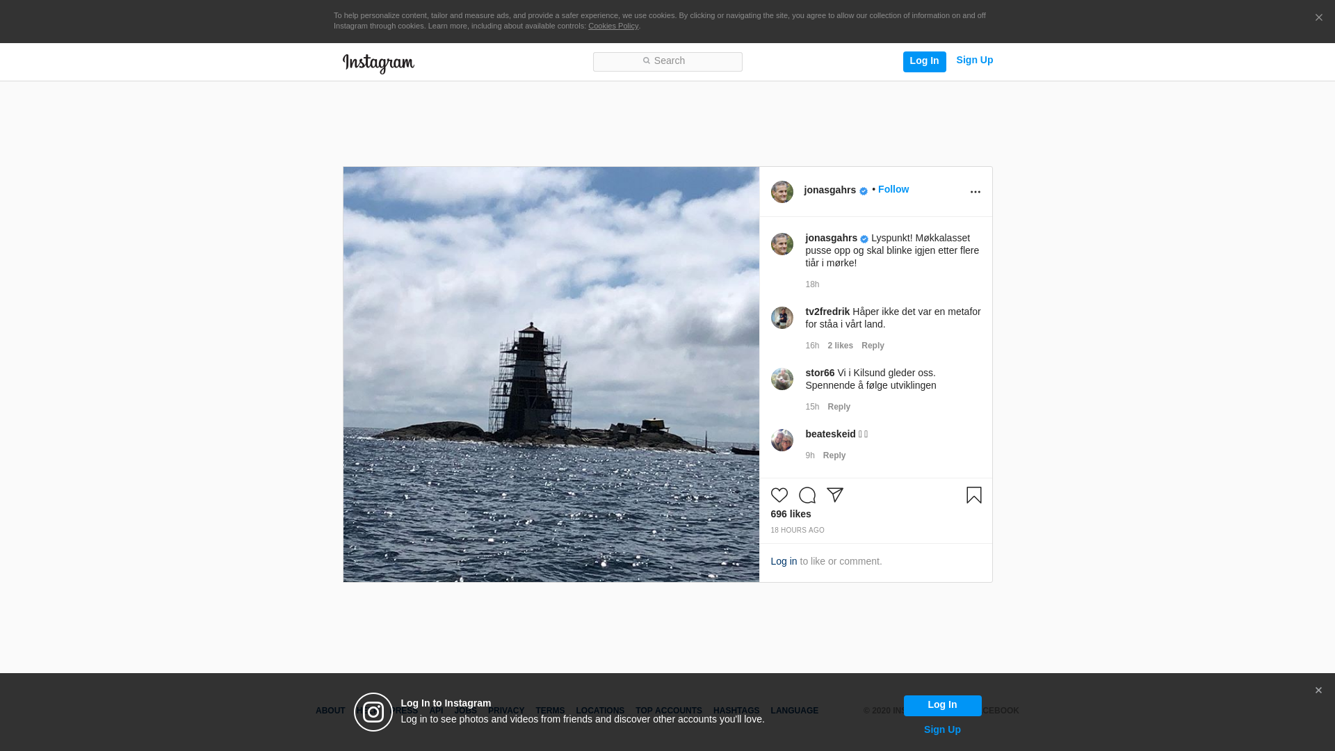Share the post with paper plane icon
The height and width of the screenshot is (751, 1335).
coord(834,495)
